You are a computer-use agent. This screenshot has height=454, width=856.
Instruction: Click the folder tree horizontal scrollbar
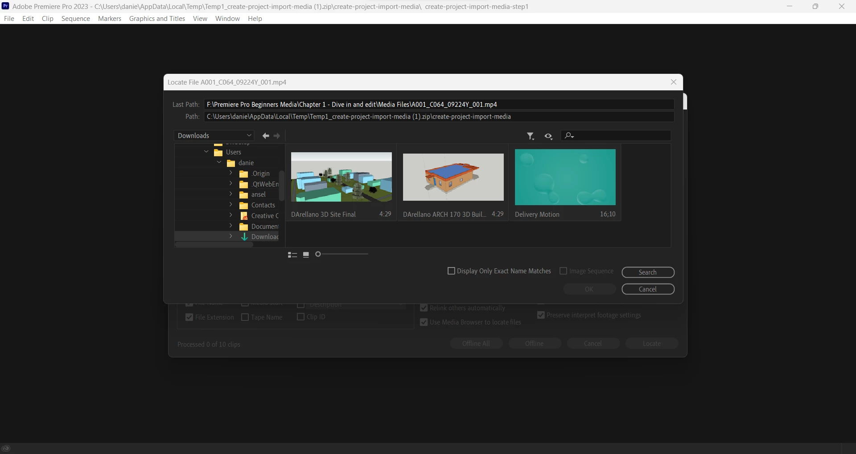[214, 245]
